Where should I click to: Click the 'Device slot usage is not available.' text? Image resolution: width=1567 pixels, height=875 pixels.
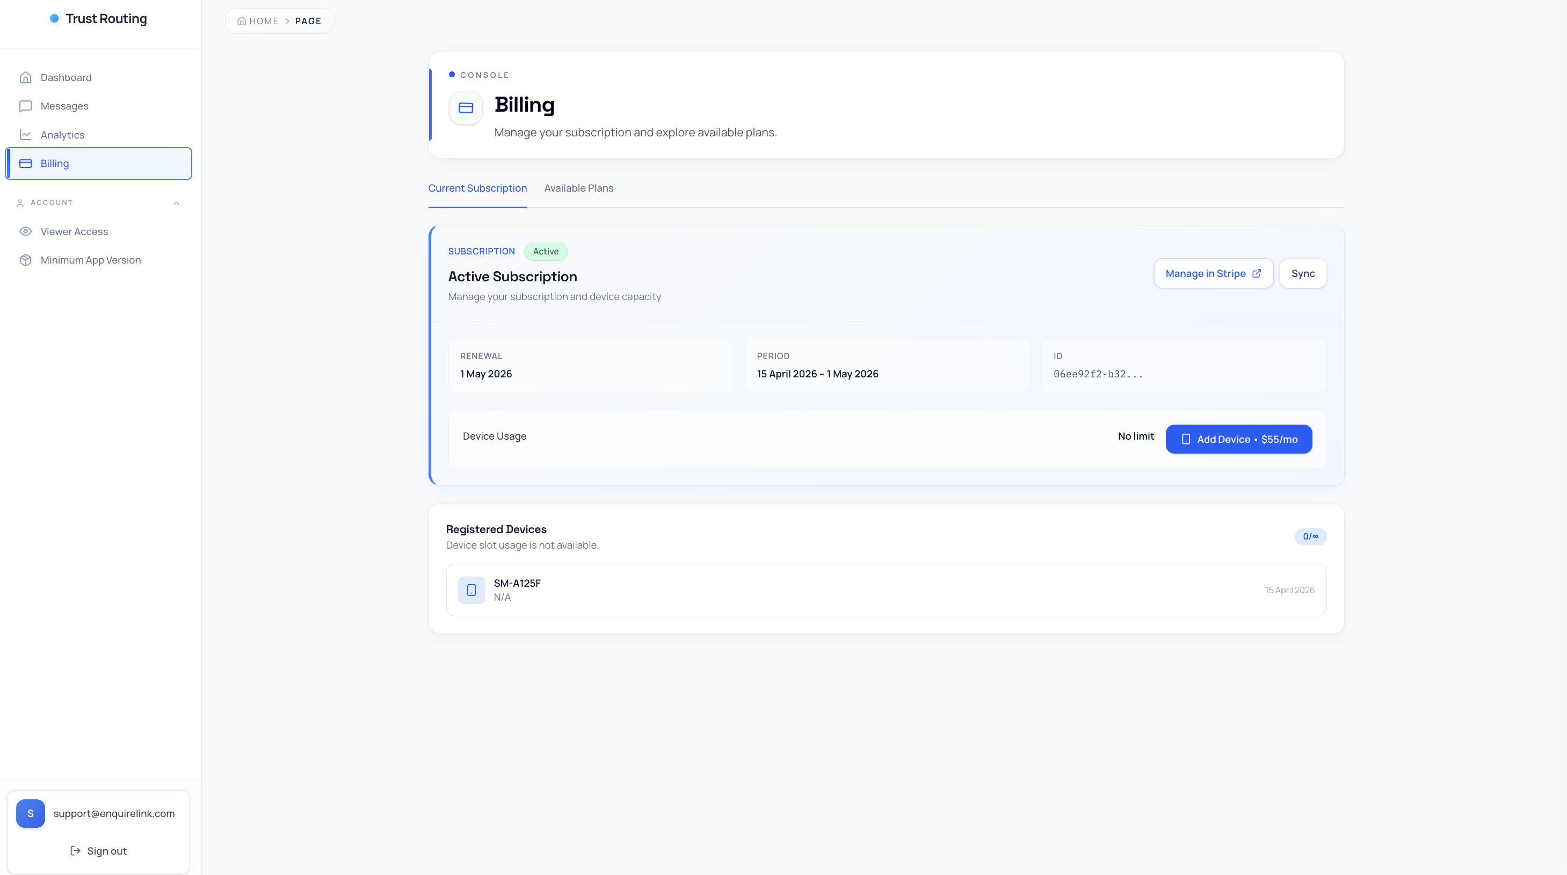coord(523,545)
